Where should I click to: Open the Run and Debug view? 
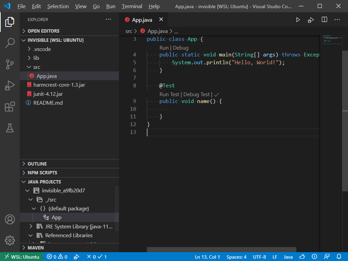(10, 85)
